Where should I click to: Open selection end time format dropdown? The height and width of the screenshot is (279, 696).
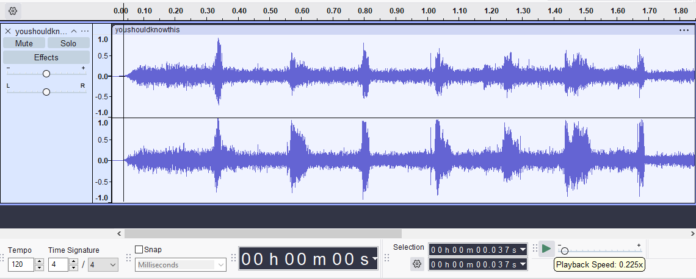[523, 264]
